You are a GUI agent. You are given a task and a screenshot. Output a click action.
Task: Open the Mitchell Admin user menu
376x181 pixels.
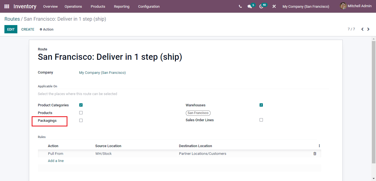tap(356, 6)
